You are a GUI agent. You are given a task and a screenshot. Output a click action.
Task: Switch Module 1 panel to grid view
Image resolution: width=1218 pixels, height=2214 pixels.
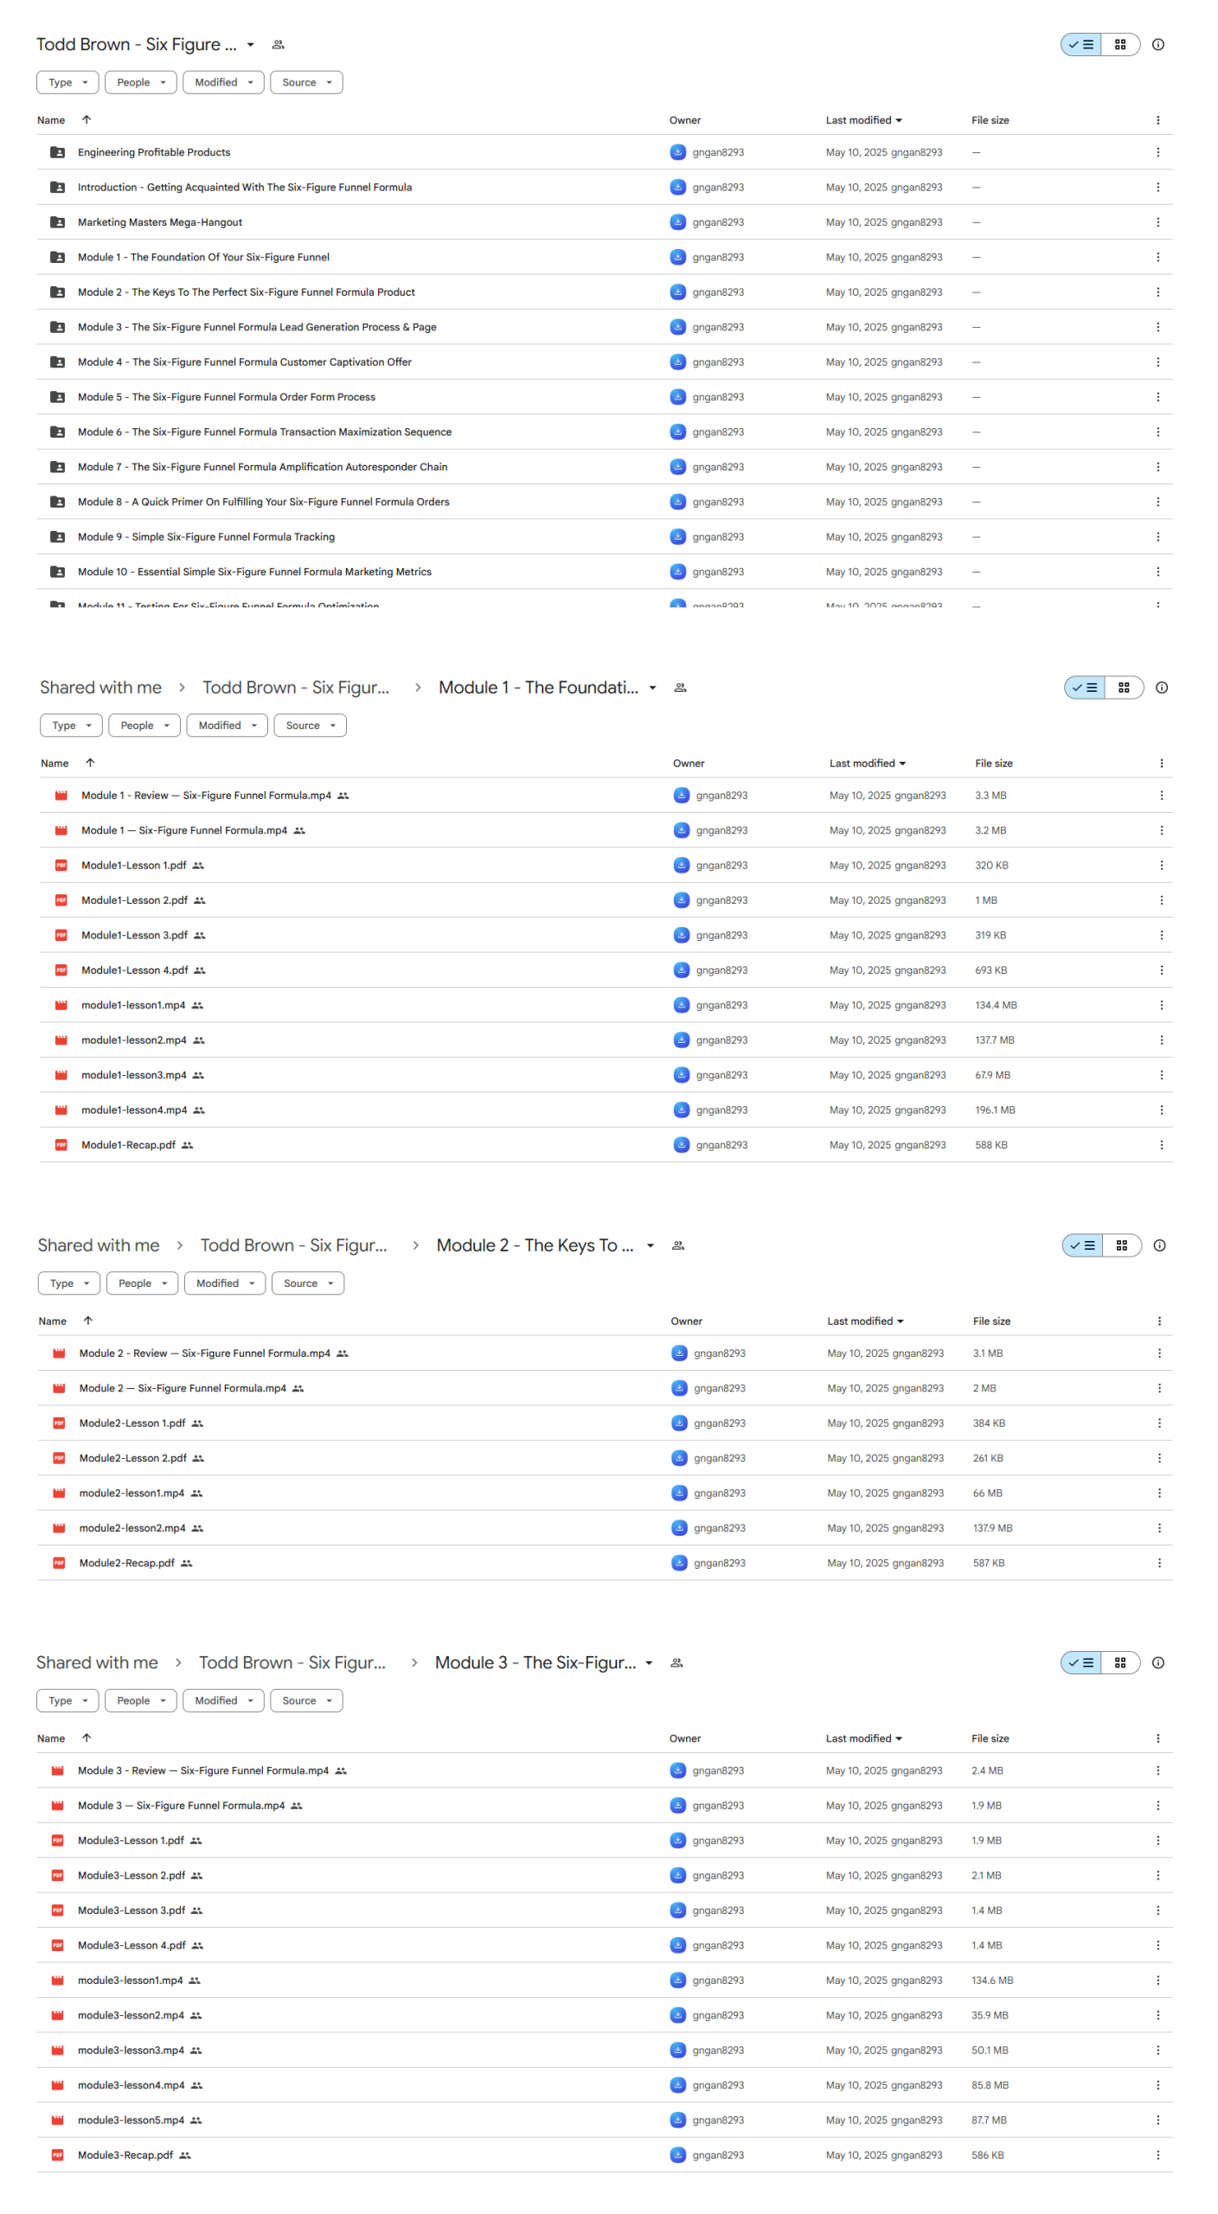coord(1124,688)
